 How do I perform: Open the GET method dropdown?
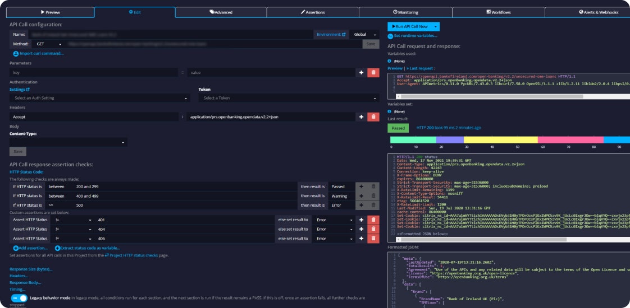[x=49, y=44]
